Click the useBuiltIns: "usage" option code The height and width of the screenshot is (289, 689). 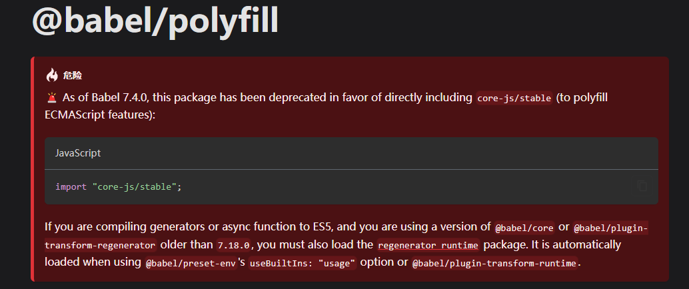[x=303, y=263]
